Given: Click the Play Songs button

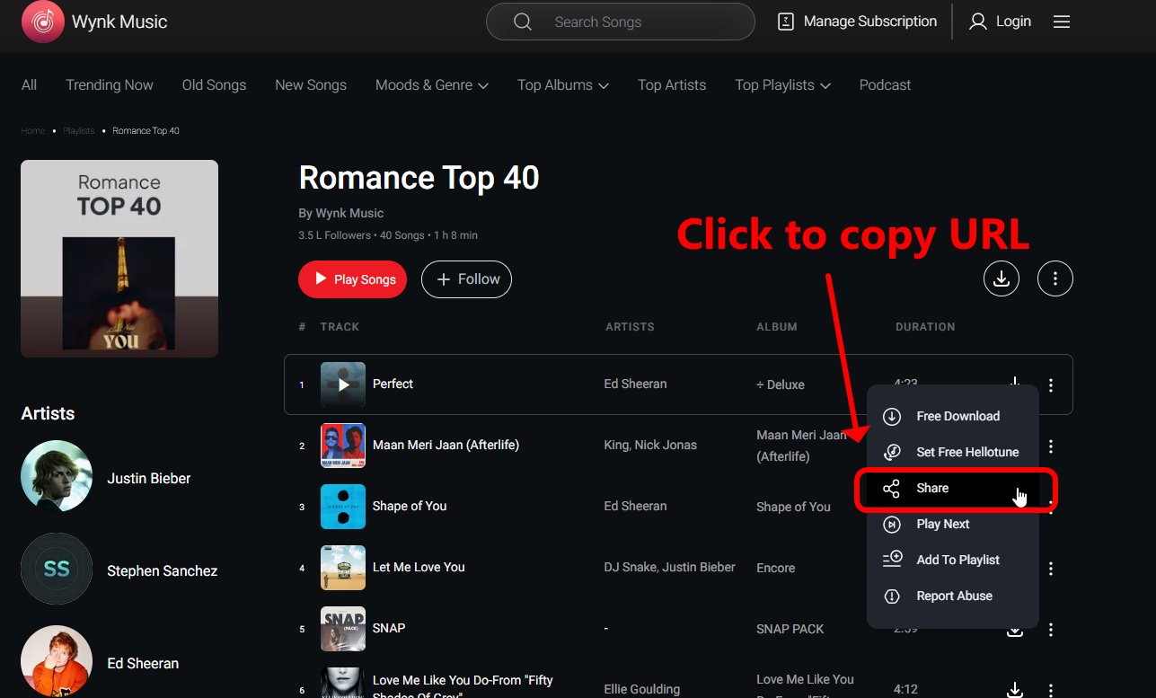Looking at the screenshot, I should click(352, 279).
